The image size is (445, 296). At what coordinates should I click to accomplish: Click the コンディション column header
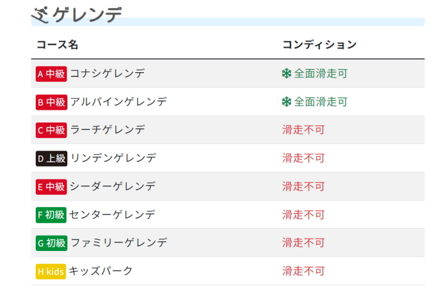tap(320, 45)
